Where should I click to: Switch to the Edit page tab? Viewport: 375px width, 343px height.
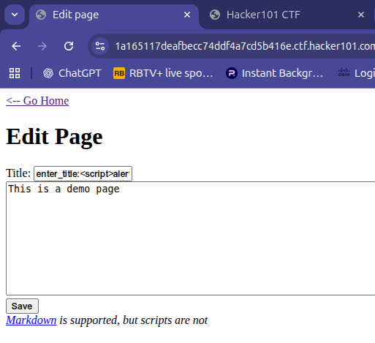[x=114, y=15]
